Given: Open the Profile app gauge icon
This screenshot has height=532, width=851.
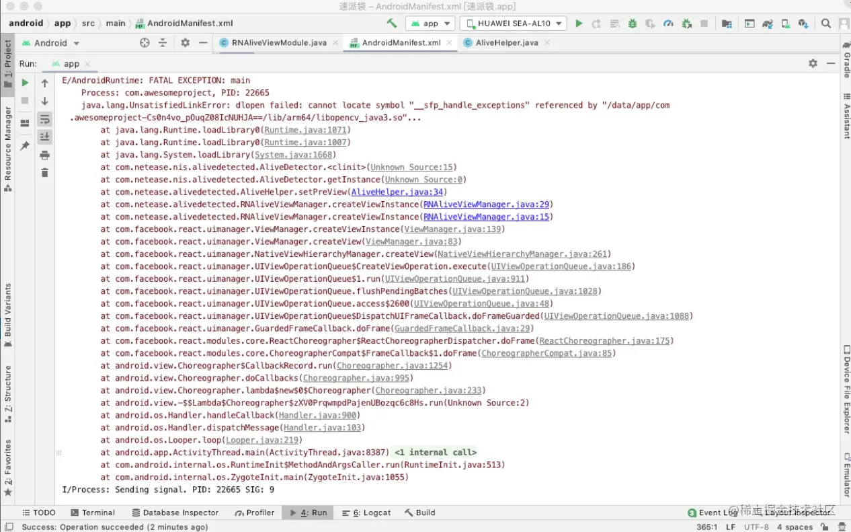Looking at the screenshot, I should [668, 23].
